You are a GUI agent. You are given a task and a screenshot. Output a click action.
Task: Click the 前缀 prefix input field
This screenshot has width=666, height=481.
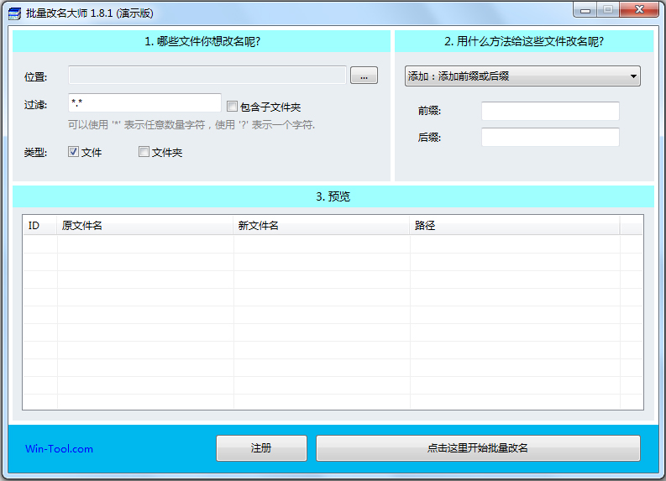point(550,111)
